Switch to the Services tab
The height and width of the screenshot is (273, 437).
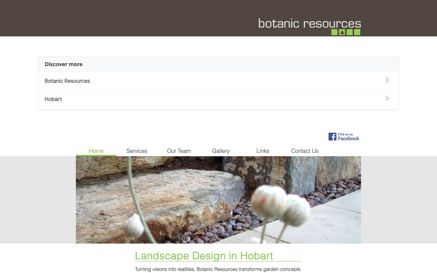point(137,151)
